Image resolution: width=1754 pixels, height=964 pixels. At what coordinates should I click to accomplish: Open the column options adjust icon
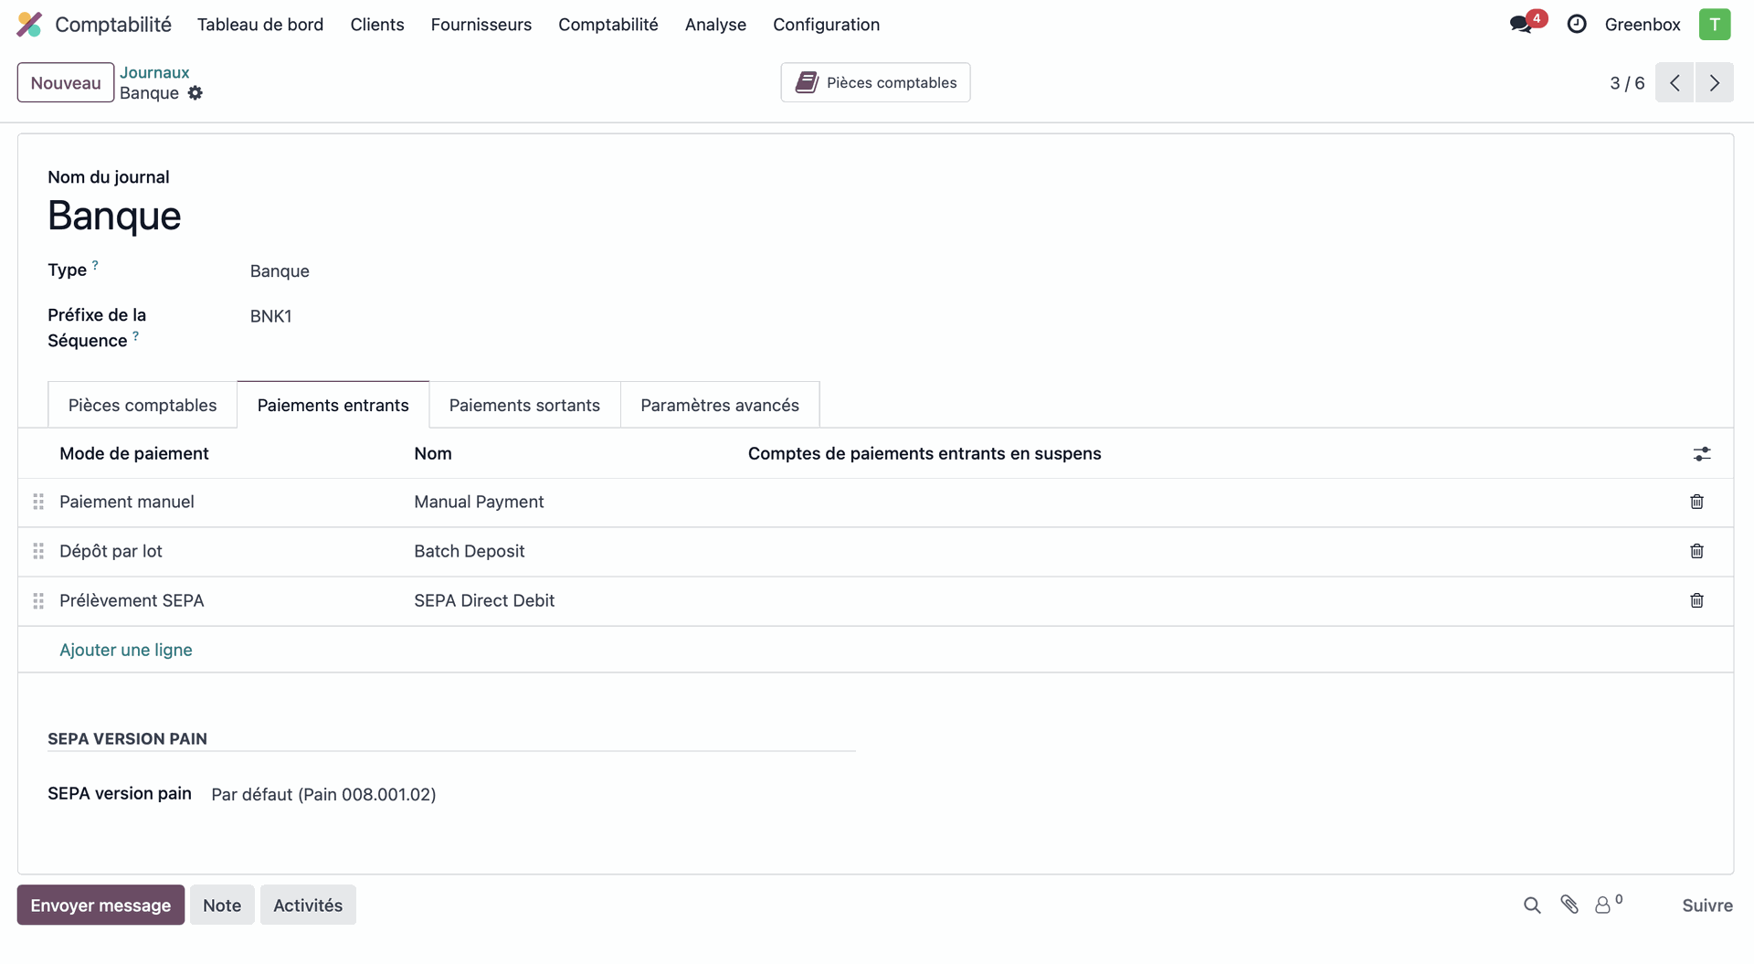click(1701, 454)
